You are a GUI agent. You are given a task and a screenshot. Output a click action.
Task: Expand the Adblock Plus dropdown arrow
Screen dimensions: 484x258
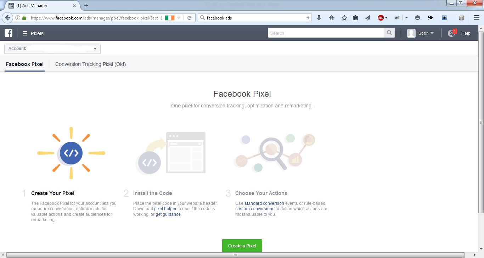[x=386, y=18]
